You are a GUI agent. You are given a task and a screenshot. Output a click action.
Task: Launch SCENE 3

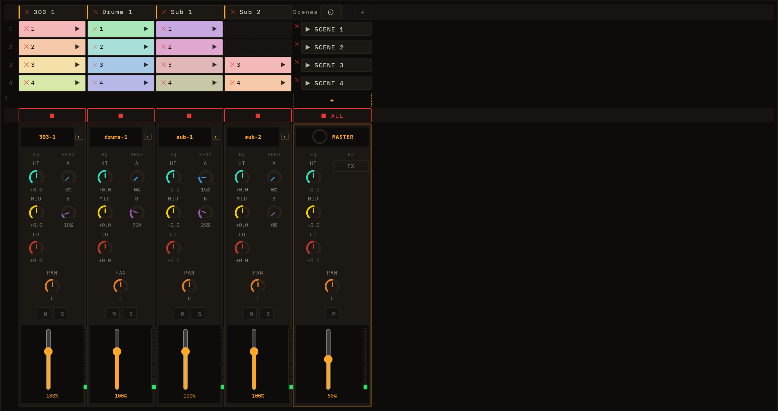pyautogui.click(x=336, y=65)
